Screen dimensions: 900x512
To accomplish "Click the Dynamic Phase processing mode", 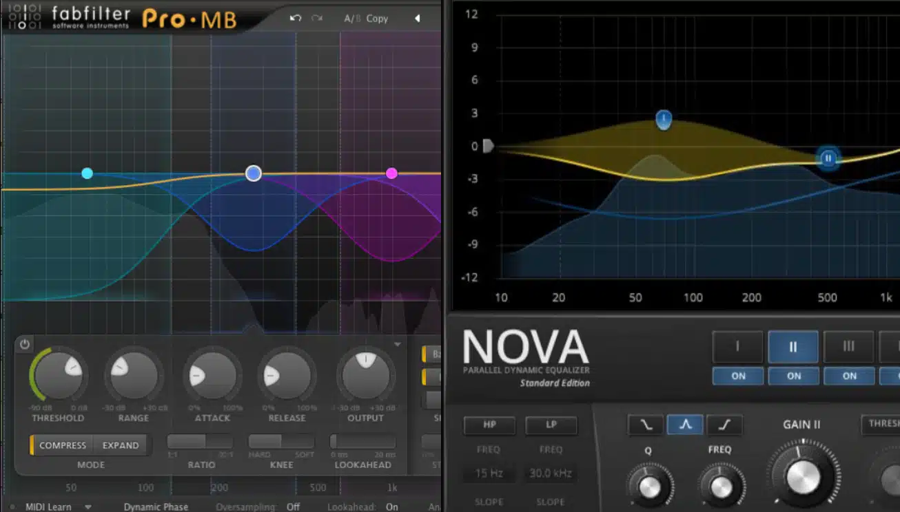I will point(156,507).
